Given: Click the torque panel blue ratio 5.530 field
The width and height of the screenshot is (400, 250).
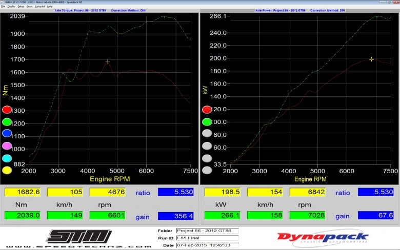Looking at the screenshot, I should pyautogui.click(x=176, y=192).
